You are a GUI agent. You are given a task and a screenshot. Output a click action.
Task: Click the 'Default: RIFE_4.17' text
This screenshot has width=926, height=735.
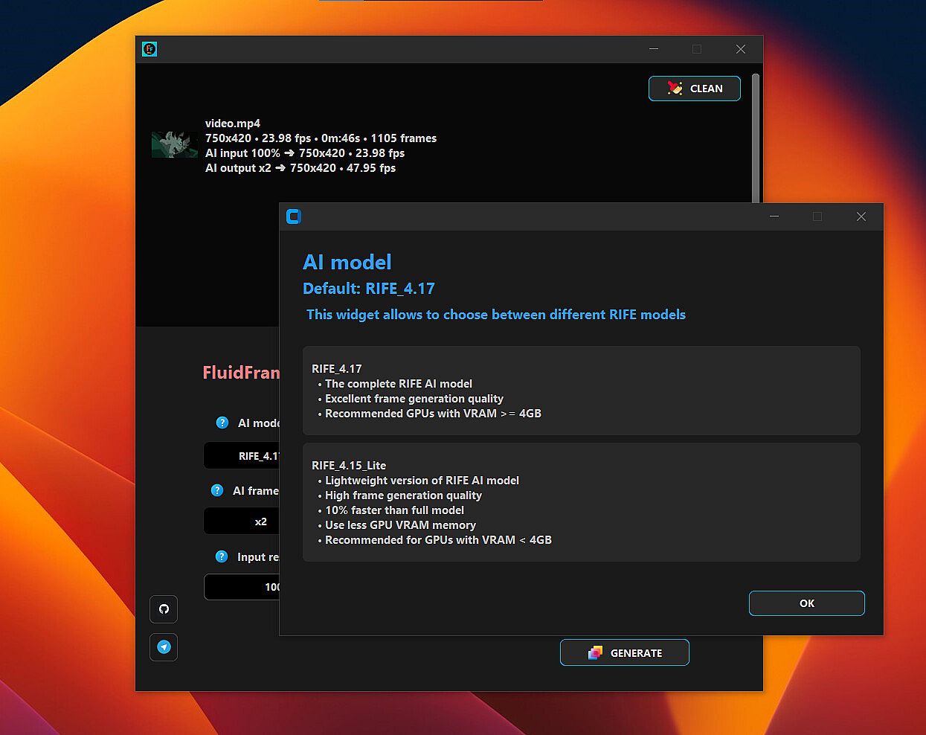369,289
